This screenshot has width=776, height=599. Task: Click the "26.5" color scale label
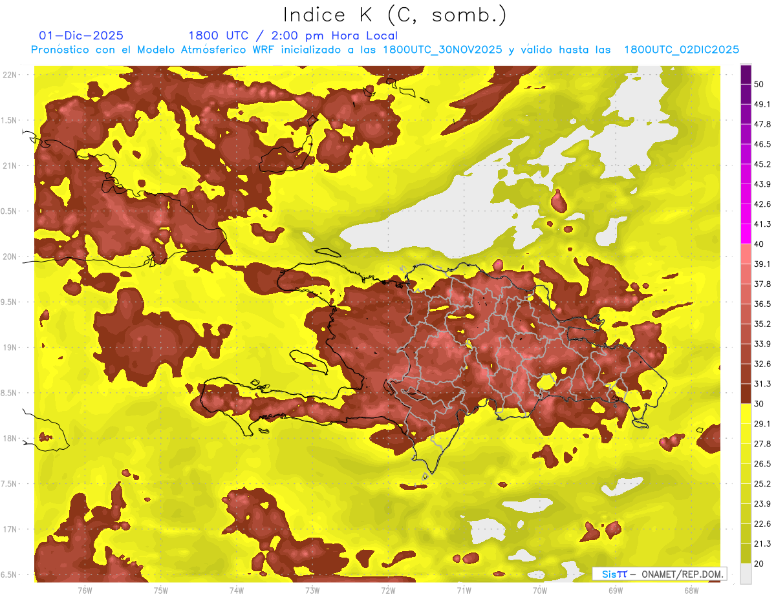click(762, 464)
